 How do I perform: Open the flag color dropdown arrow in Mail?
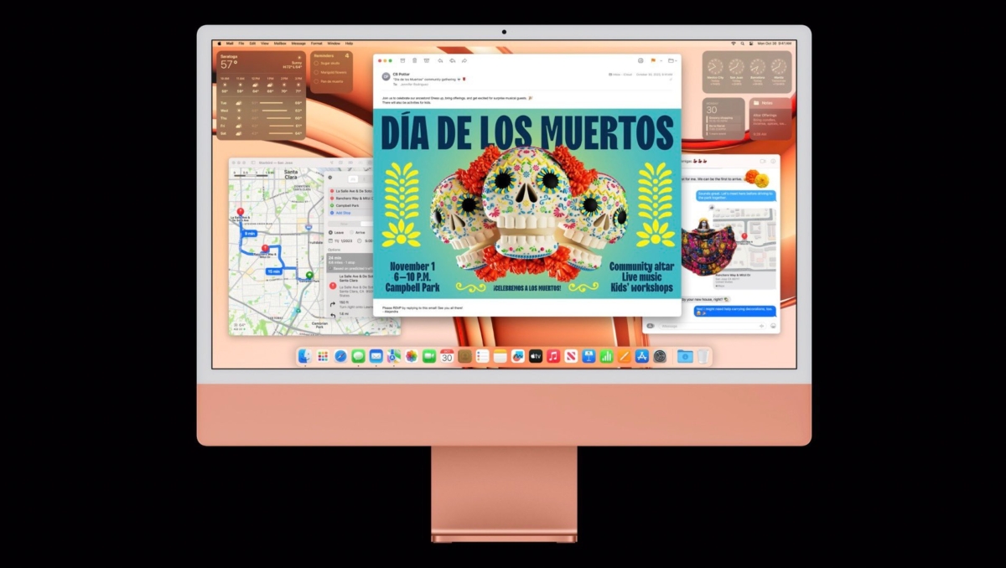coord(660,60)
